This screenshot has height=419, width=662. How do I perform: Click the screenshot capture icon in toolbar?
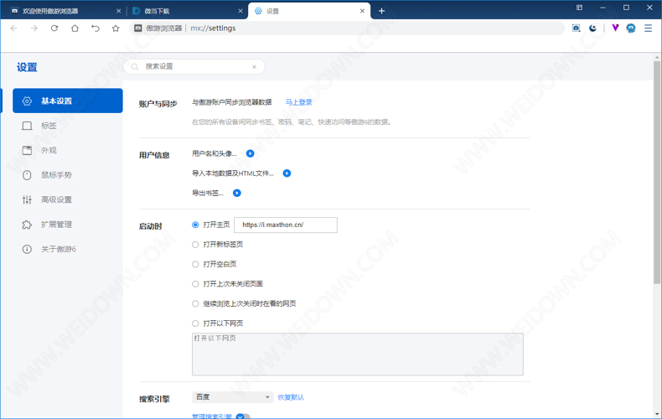click(x=576, y=28)
